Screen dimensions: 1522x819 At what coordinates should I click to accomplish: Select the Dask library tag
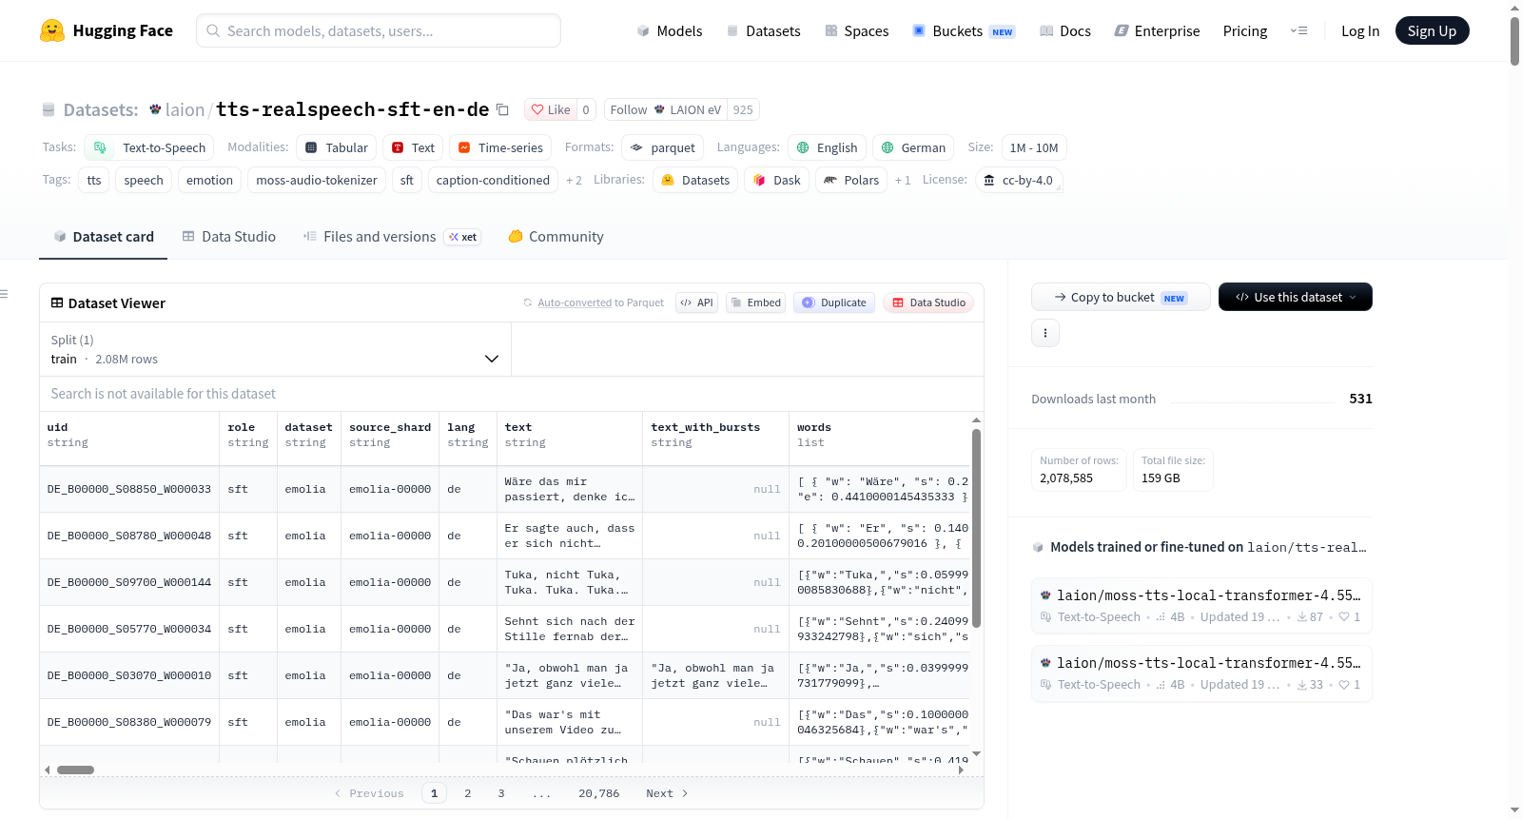coord(777,180)
